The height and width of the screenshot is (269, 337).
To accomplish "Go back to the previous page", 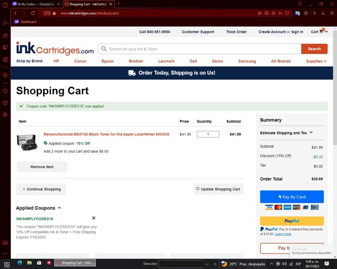I will tap(15, 13).
